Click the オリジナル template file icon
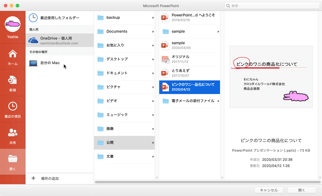This screenshot has width=322, height=196. [x=165, y=59]
